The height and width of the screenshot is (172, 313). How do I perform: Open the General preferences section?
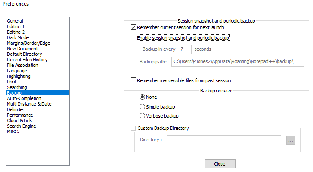15,21
